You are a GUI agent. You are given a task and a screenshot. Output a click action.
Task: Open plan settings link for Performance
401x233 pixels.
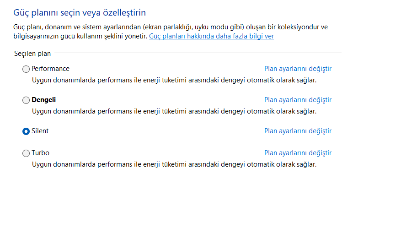click(298, 69)
